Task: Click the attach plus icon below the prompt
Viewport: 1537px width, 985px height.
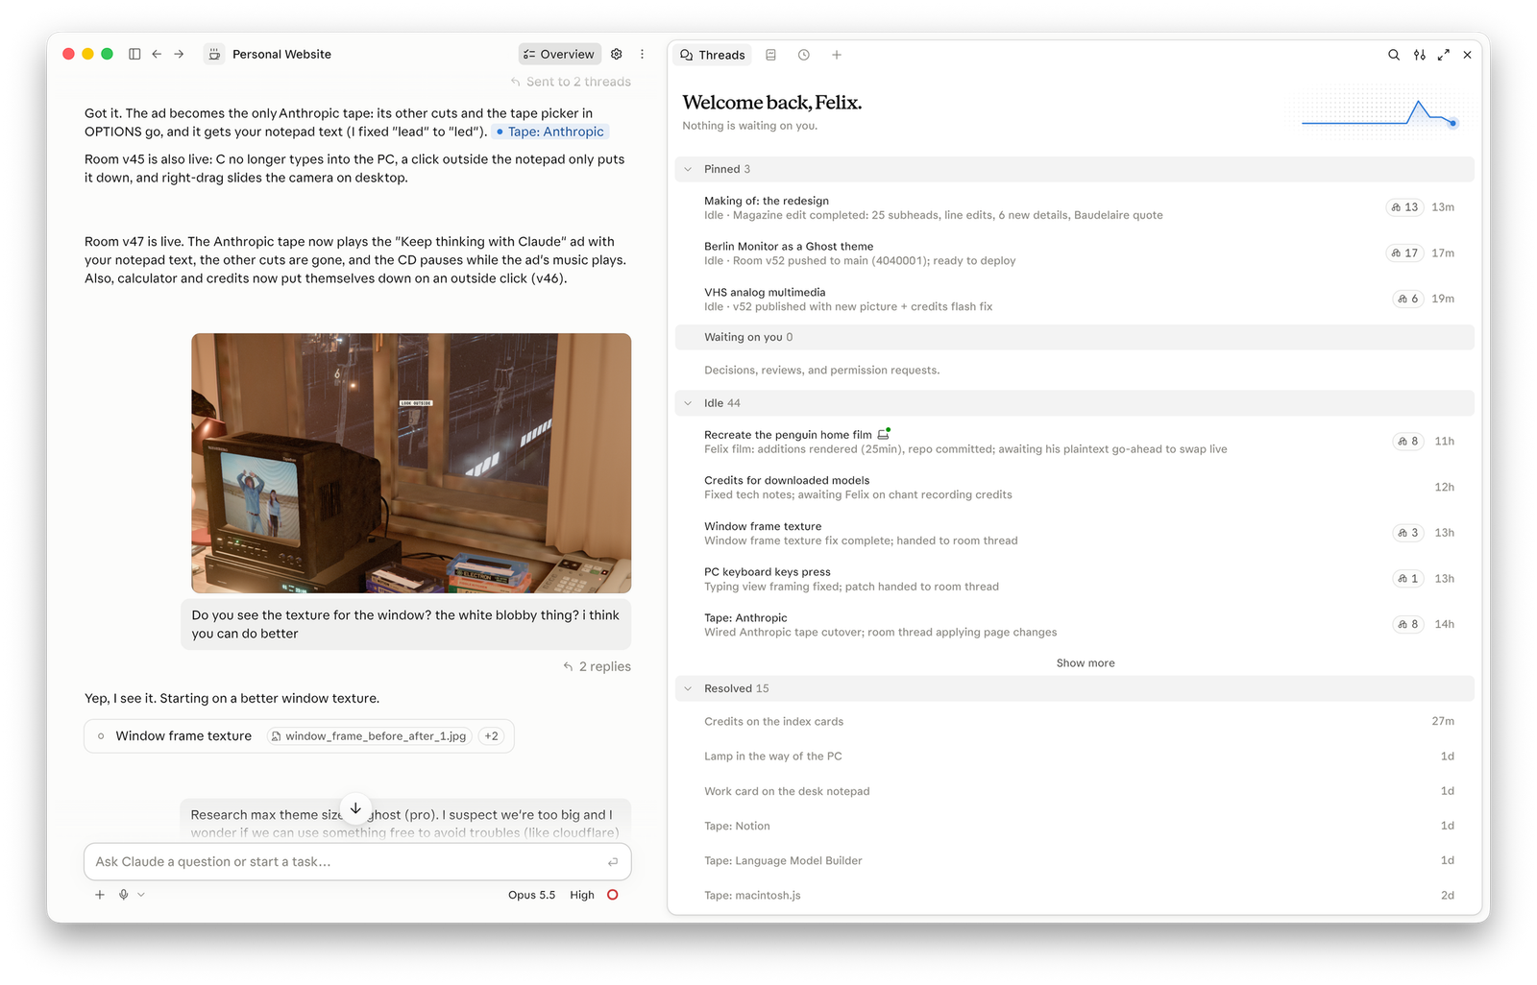Action: [100, 895]
